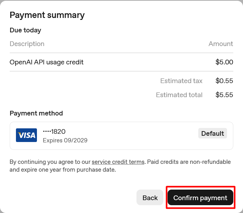Viewport: 243px width, 213px height.
Task: Select the card number ending in 1820
Action: click(54, 131)
